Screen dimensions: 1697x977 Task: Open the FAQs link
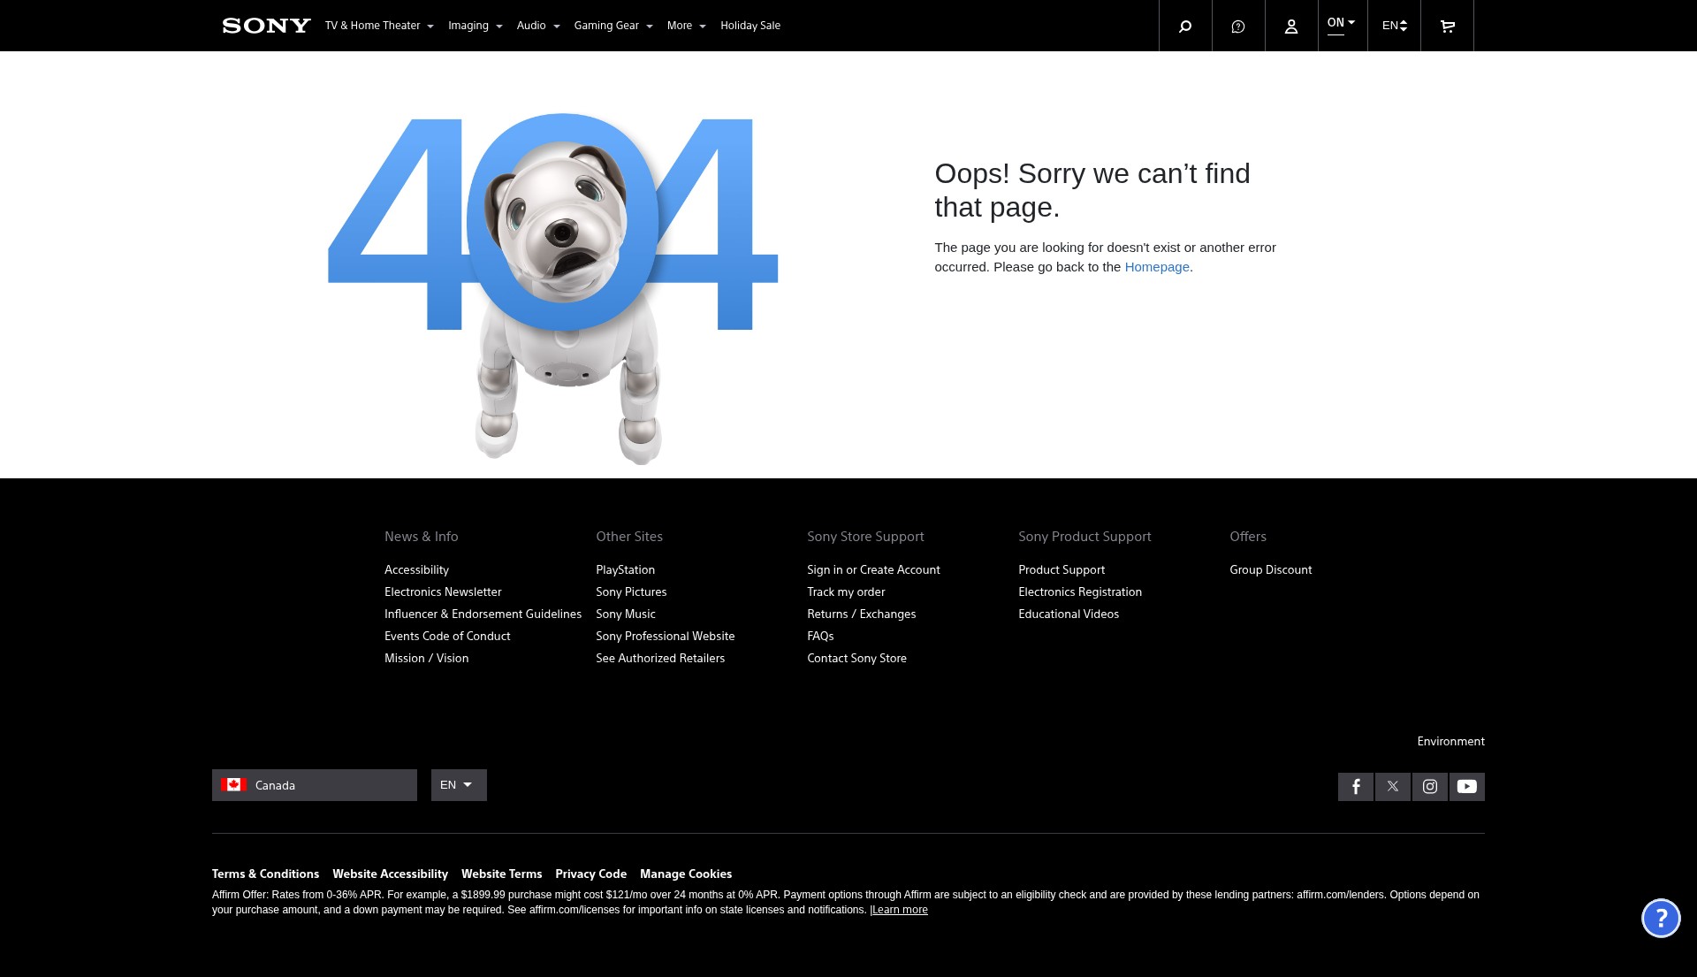[x=820, y=637]
